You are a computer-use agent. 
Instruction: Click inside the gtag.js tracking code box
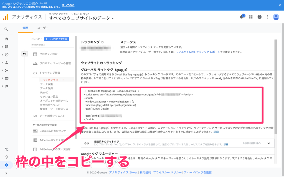[x=171, y=105]
